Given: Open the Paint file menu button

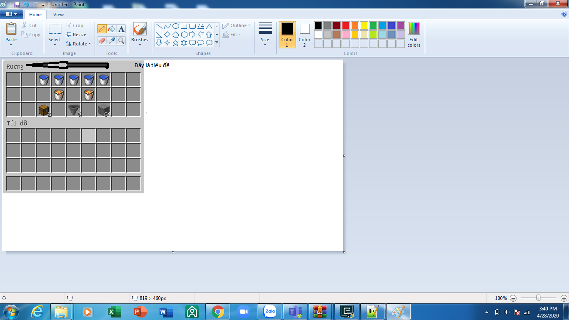Looking at the screenshot, I should tap(12, 14).
